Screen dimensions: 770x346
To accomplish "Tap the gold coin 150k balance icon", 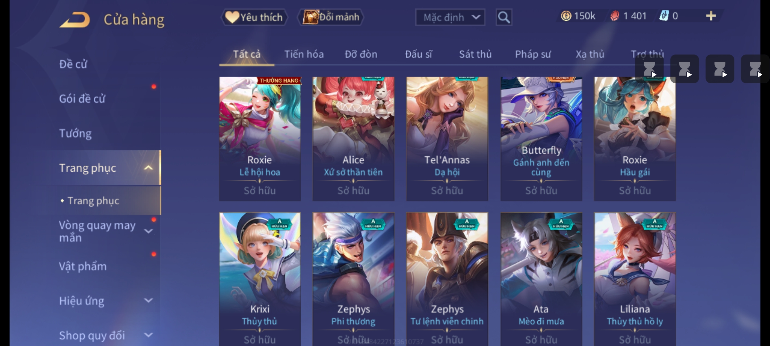I will (566, 16).
